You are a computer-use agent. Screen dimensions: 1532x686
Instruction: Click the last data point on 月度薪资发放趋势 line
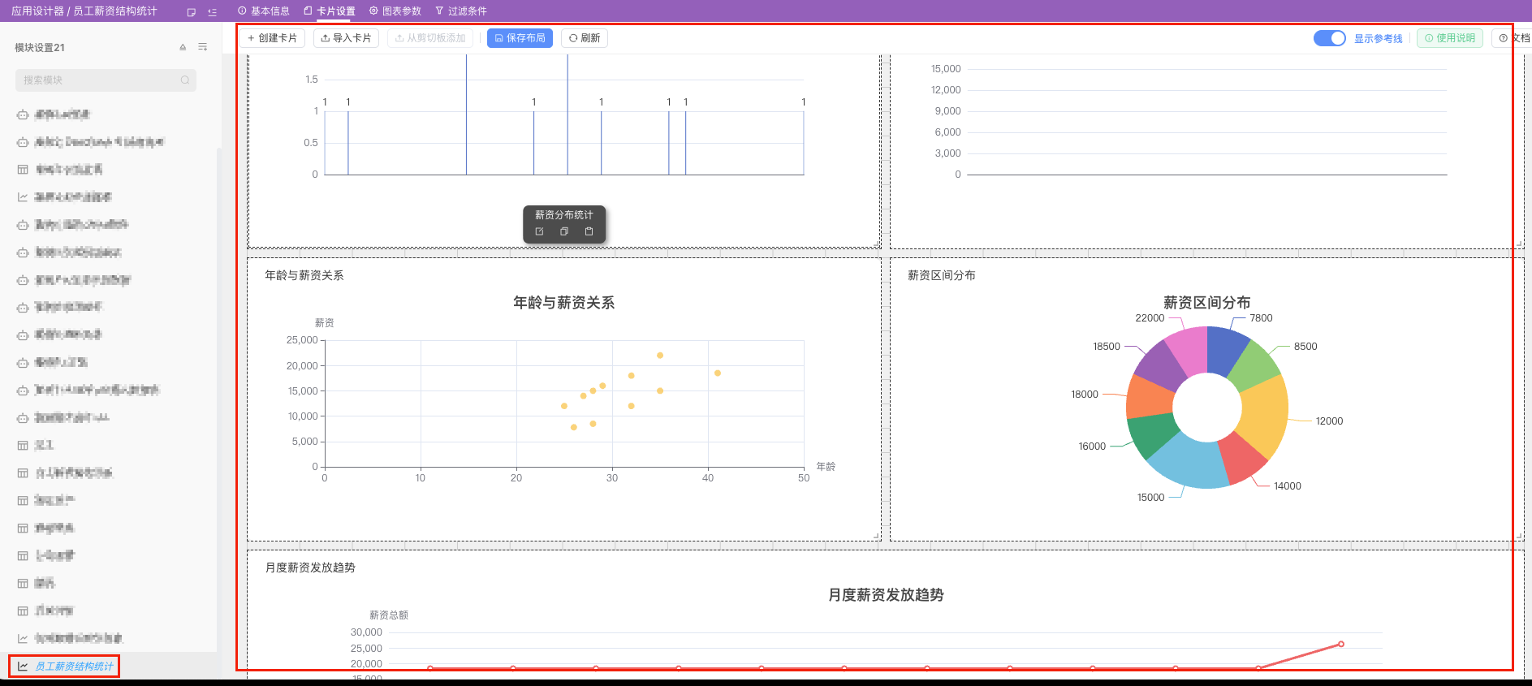pyautogui.click(x=1341, y=644)
